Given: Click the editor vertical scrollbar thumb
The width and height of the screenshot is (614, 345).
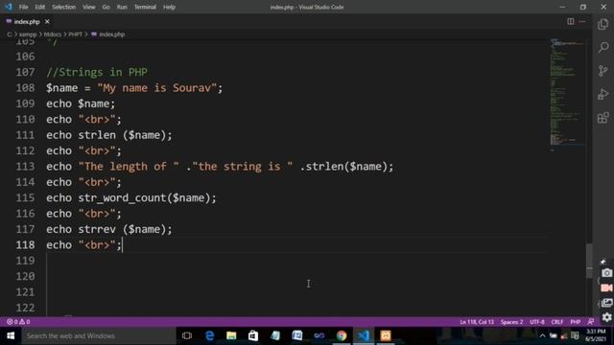Looking at the screenshot, I should pyautogui.click(x=589, y=261).
